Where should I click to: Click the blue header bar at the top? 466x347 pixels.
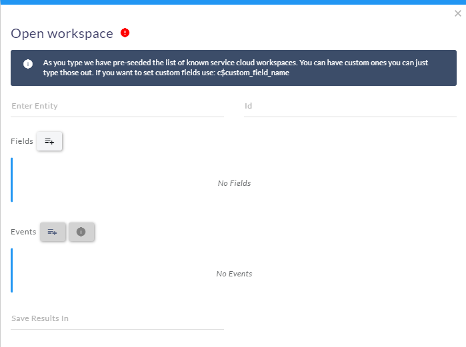tap(233, 2)
